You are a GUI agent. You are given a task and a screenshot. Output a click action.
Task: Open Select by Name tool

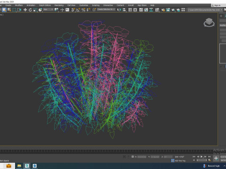tap(9, 10)
